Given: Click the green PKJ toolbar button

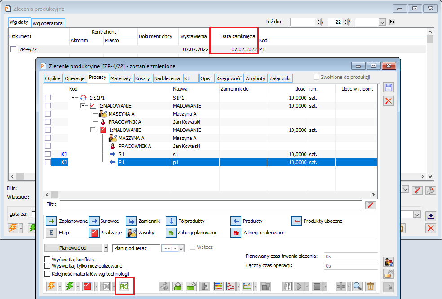Looking at the screenshot, I should tap(123, 286).
